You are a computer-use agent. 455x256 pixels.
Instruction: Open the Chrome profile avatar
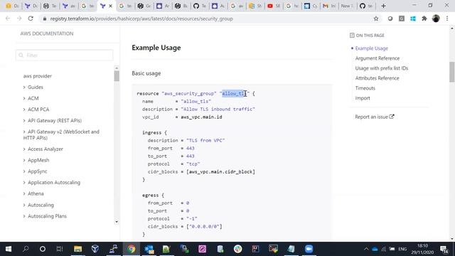[x=436, y=18]
